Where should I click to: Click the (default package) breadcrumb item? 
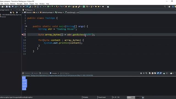pyautogui.click(x=46, y=12)
